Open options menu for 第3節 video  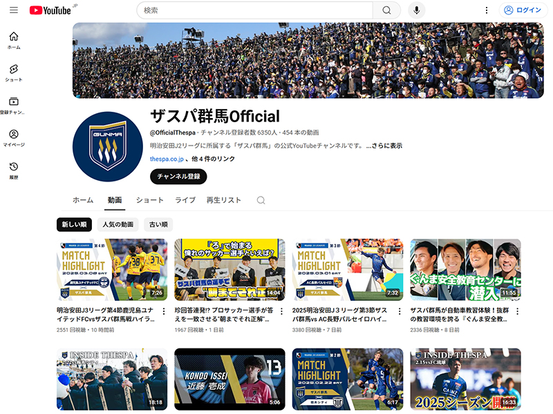400,311
